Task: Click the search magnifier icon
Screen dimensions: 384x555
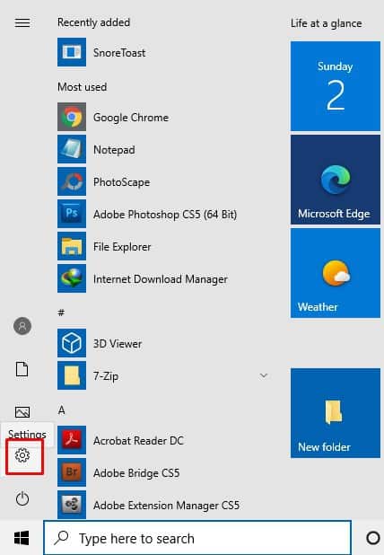Action: coord(62,538)
